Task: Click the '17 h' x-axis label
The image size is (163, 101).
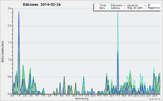Action: coord(118,96)
